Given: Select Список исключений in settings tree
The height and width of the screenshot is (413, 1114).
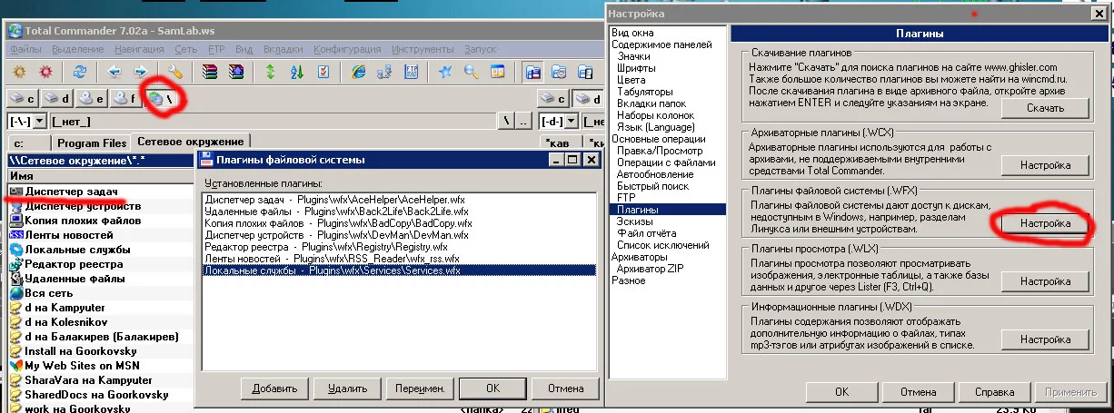Looking at the screenshot, I should (663, 245).
